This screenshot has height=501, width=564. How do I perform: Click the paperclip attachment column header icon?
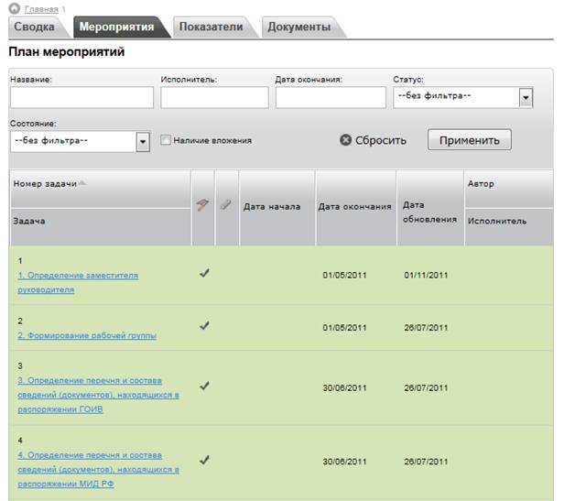[x=226, y=204]
